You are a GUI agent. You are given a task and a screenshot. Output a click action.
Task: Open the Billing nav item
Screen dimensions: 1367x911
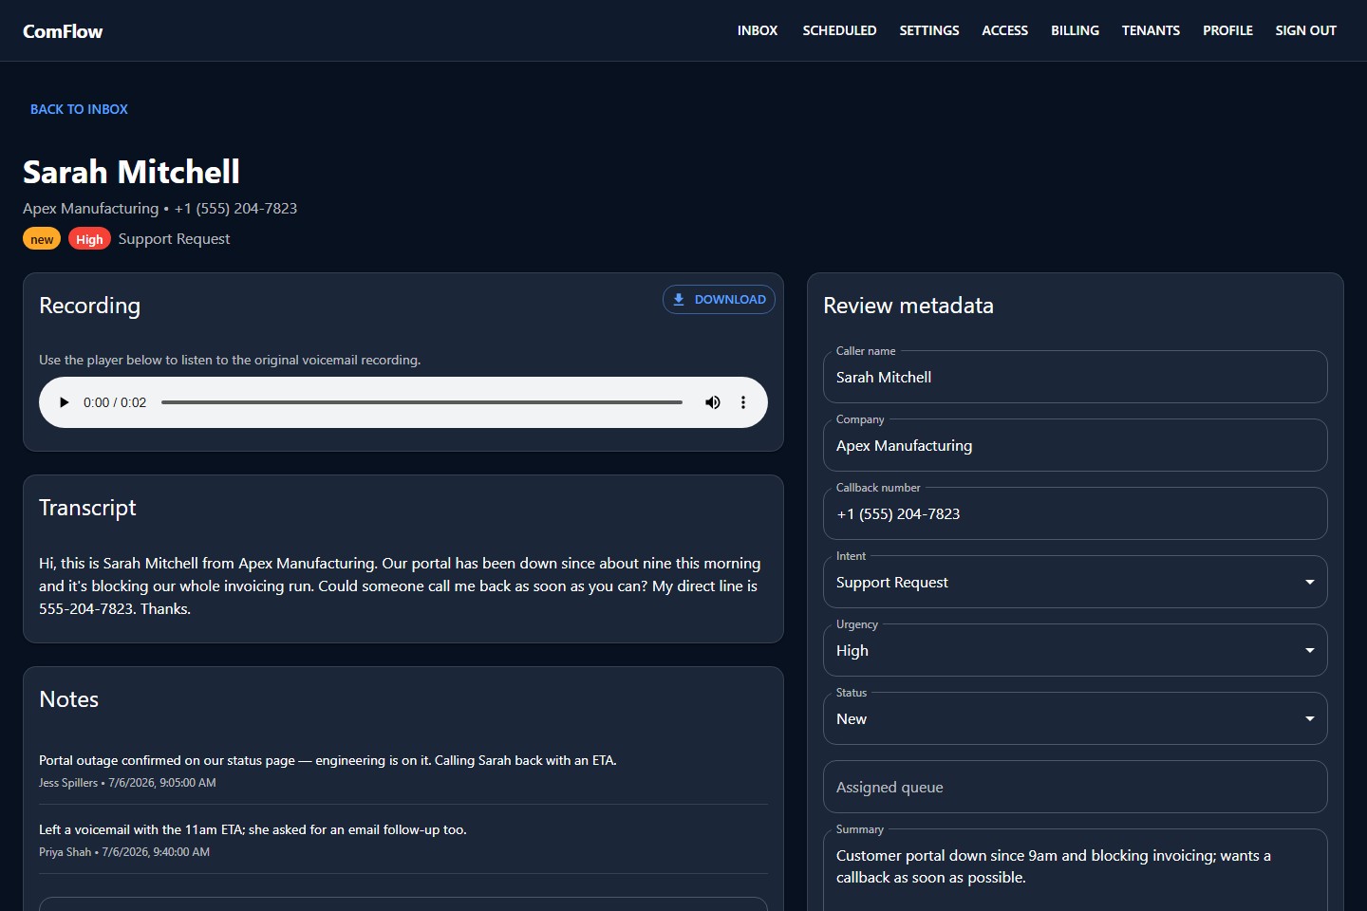[1075, 30]
